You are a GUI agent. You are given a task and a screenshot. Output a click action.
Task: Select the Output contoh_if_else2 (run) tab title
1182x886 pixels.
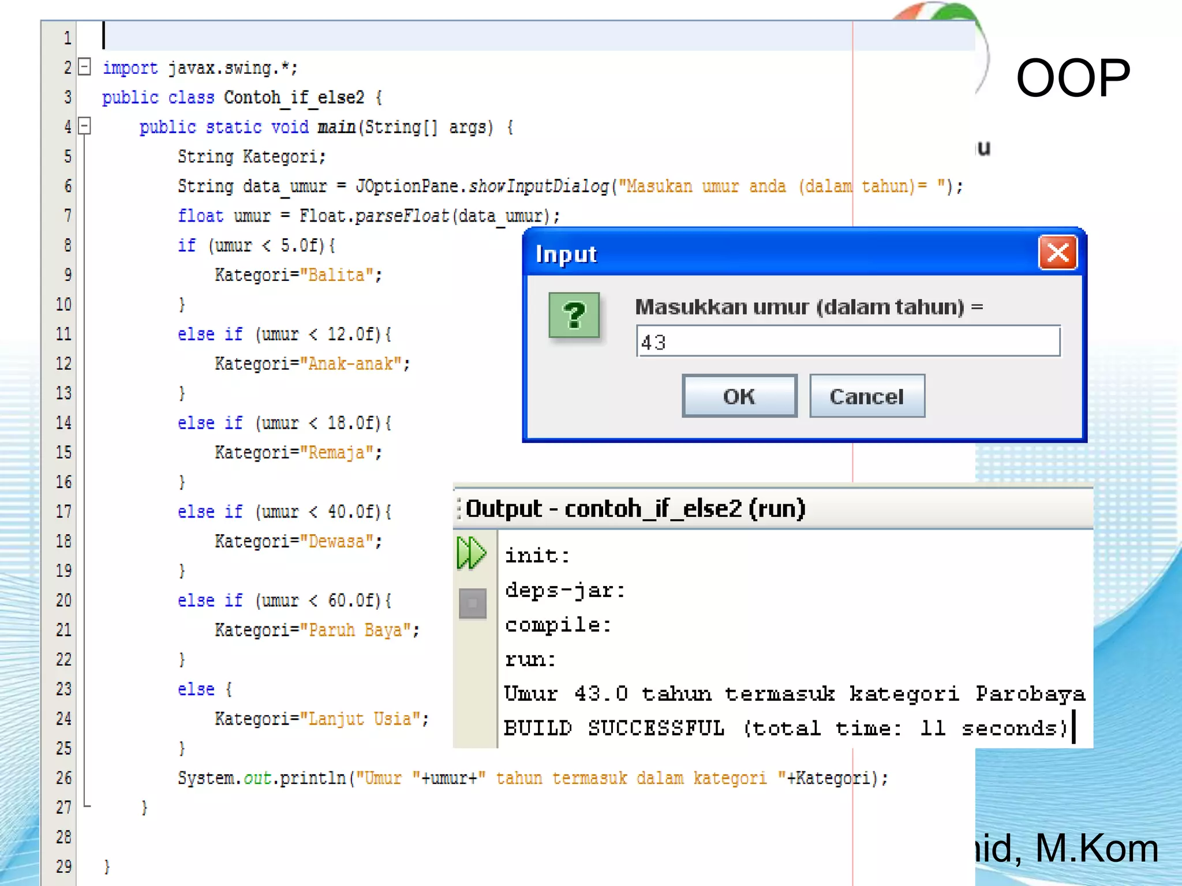coord(635,509)
